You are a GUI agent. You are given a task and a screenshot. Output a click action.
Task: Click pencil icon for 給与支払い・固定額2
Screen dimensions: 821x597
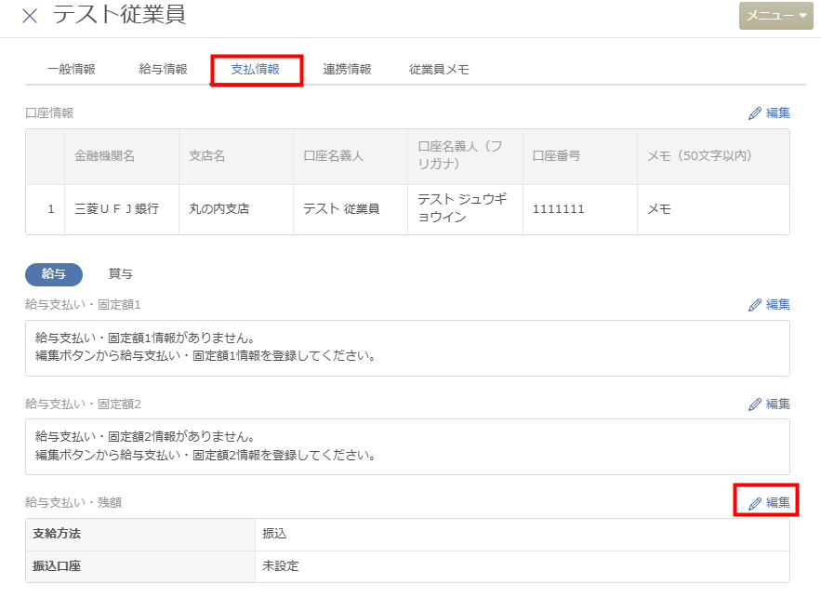756,405
